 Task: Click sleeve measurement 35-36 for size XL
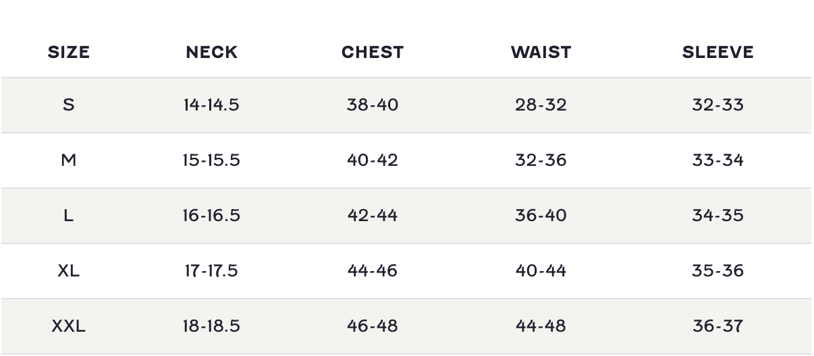click(717, 270)
